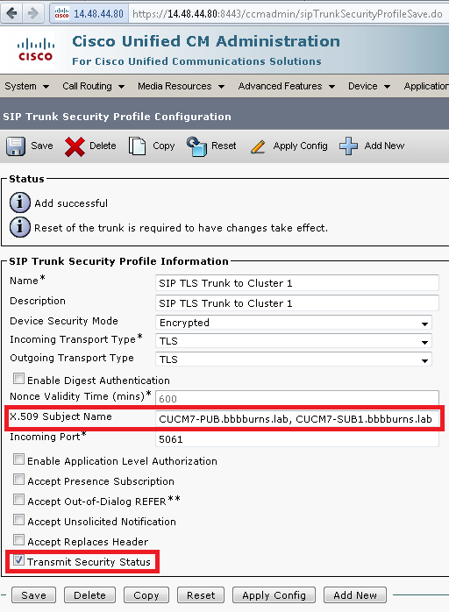Check Accept Unsolicited Notification
The image size is (449, 612).
(18, 519)
